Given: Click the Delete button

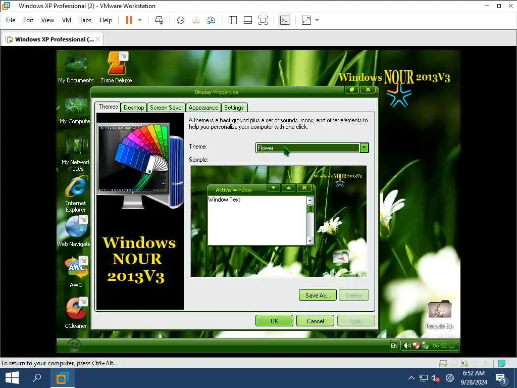Looking at the screenshot, I should coord(354,295).
